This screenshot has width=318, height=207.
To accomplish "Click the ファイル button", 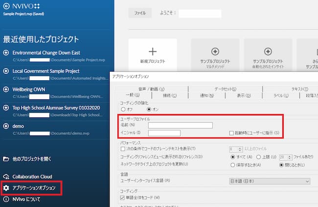I will point(140,13).
